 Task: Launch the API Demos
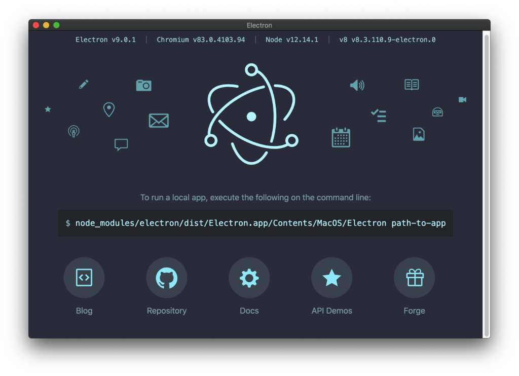coord(331,278)
